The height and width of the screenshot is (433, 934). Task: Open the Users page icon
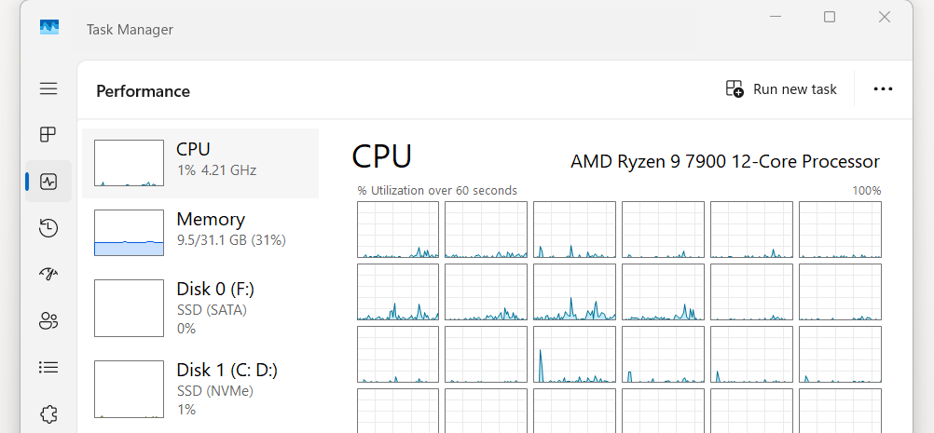48,321
